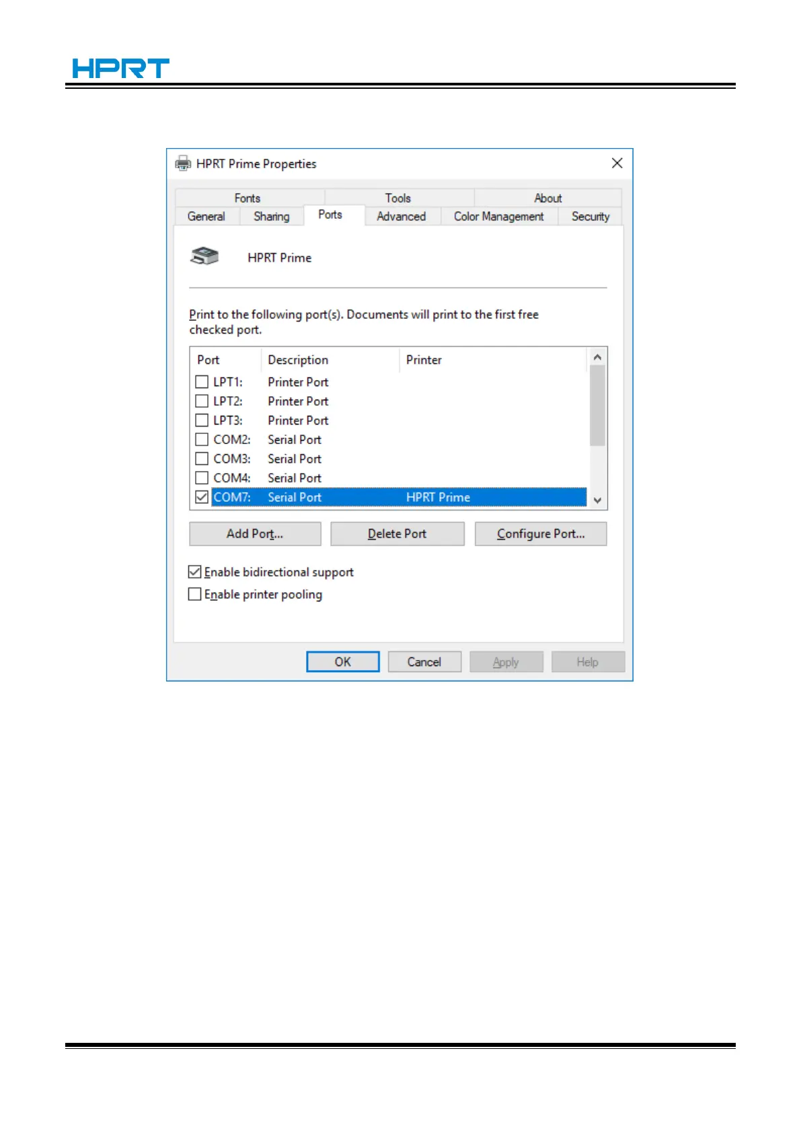Viewport: 801px width, 1133px height.
Task: Uncheck the COM7: port checkbox
Action: [202, 497]
